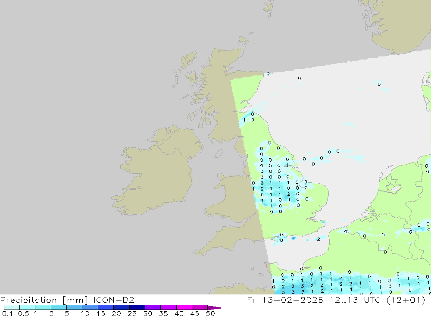
Task: Select legend swatch between 40 and 45
Action: click(184, 307)
